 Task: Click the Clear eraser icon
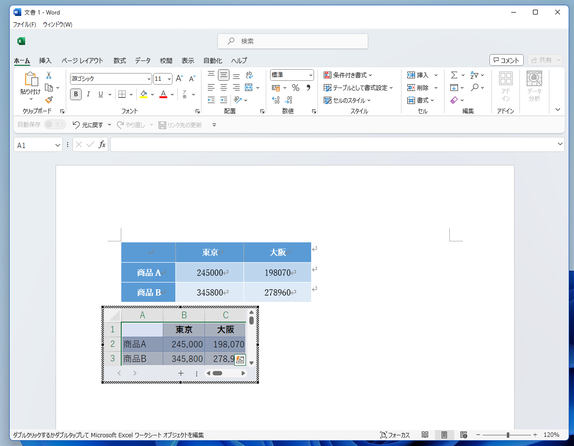tap(454, 100)
